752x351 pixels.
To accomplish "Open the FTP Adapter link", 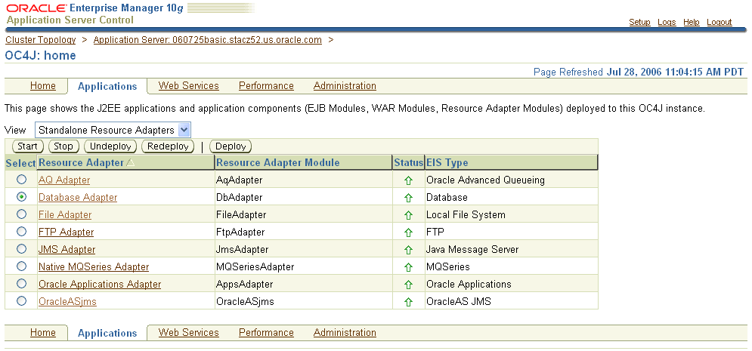I will click(67, 232).
